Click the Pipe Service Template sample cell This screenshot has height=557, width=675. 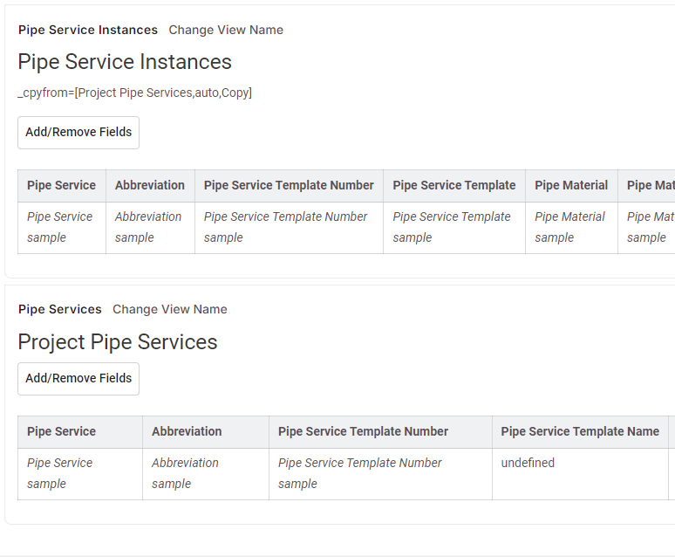(x=452, y=227)
